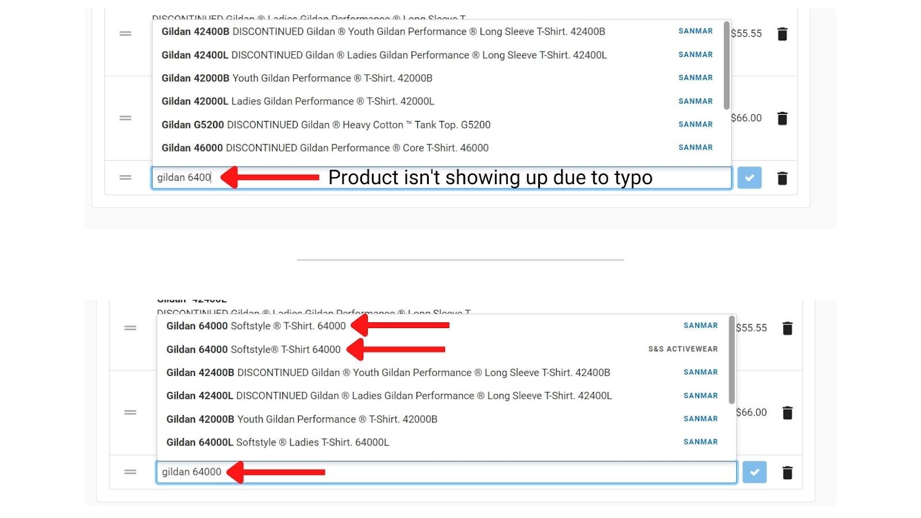Click SANMAR label on Gildan G5200 row
Viewport: 921px width, 518px height.
(x=695, y=124)
